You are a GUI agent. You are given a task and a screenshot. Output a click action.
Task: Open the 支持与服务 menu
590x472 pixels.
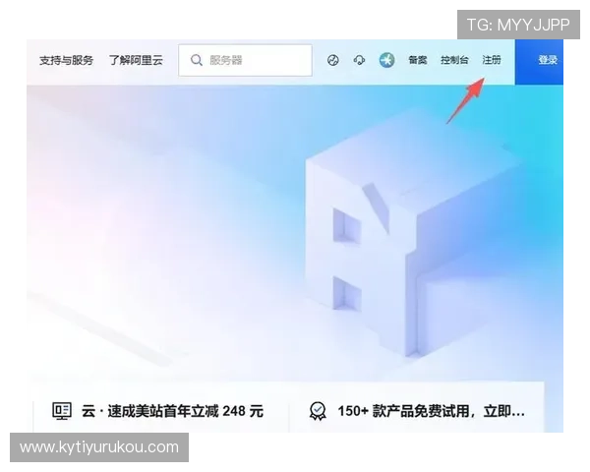[66, 60]
